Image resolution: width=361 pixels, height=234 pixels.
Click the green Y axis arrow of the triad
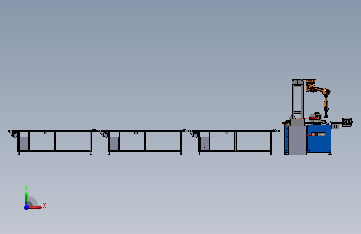click(x=26, y=199)
